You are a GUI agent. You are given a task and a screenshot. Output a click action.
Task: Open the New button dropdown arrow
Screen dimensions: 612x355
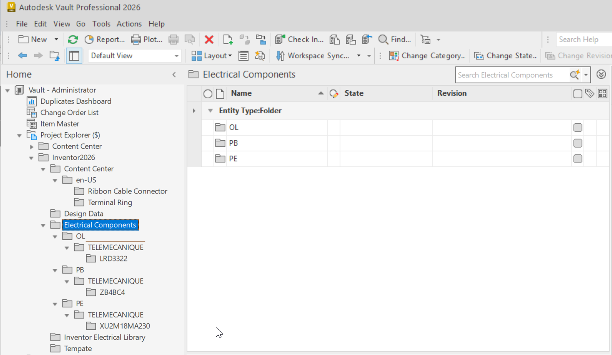[x=56, y=40]
